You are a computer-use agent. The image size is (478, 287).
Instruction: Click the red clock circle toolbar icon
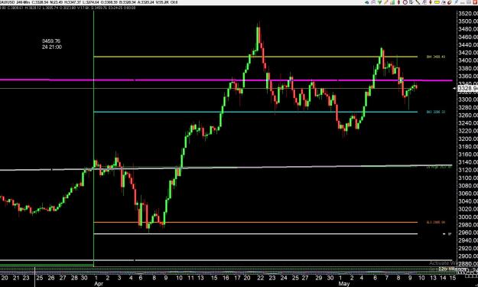coord(405,2)
